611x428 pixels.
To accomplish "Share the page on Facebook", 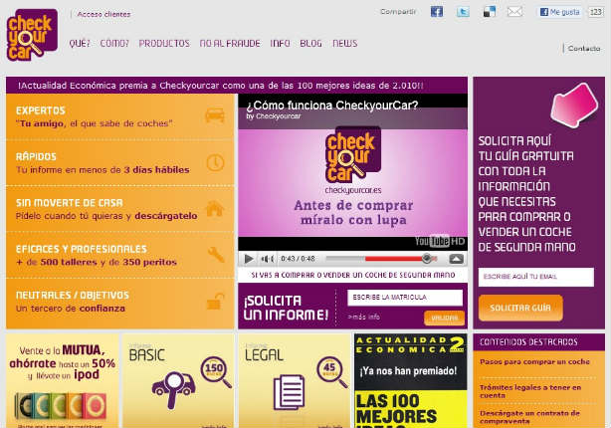I will pyautogui.click(x=436, y=12).
